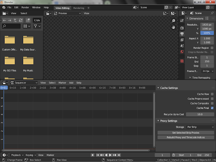Click the Resolution percentage 100% slider
Viewport: 216px width, 162px height.
coord(207,33)
